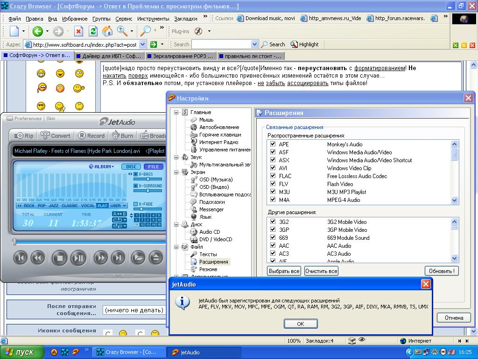This screenshot has width=478, height=359.
Task: Click the Выбрать все button
Action: point(284,271)
